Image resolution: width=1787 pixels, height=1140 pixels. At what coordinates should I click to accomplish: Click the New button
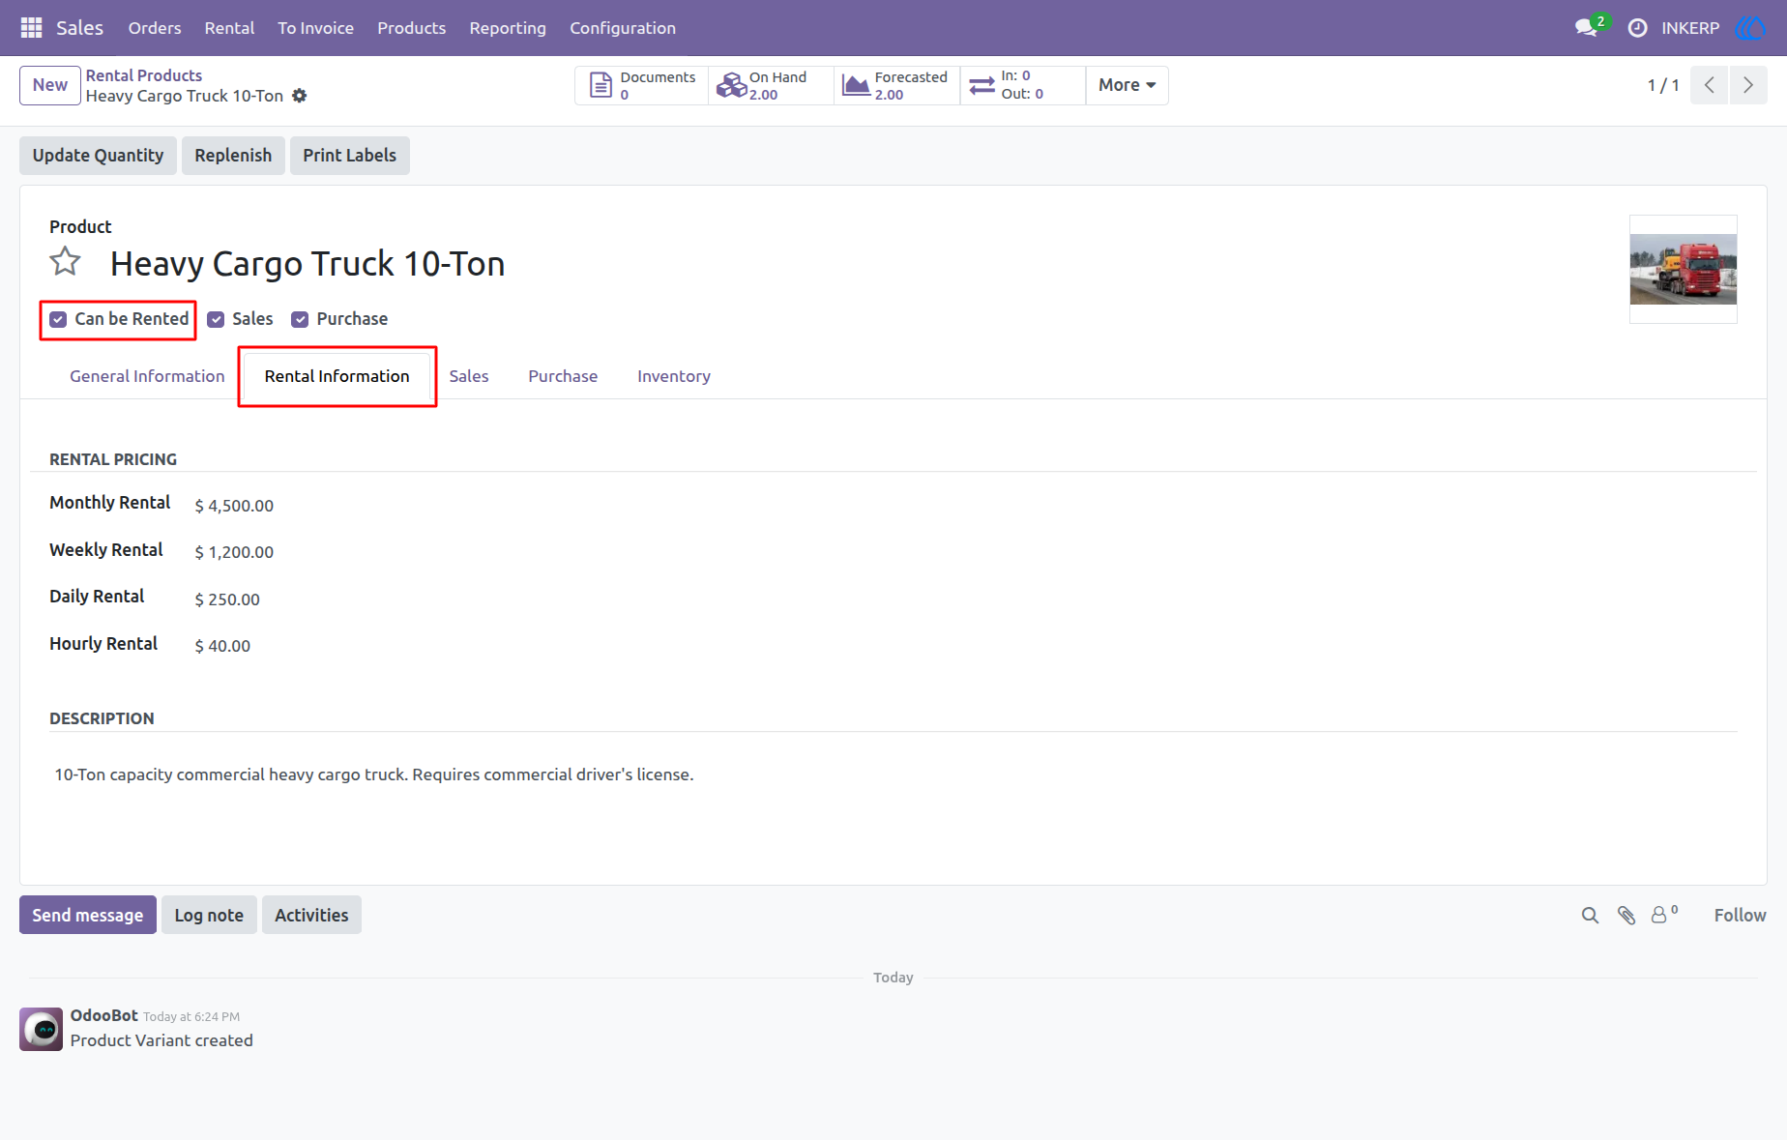tap(50, 85)
